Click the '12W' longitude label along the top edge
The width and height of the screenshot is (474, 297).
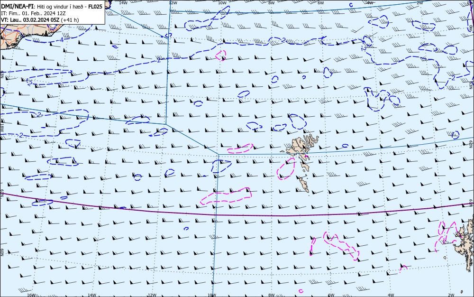coord(173,3)
